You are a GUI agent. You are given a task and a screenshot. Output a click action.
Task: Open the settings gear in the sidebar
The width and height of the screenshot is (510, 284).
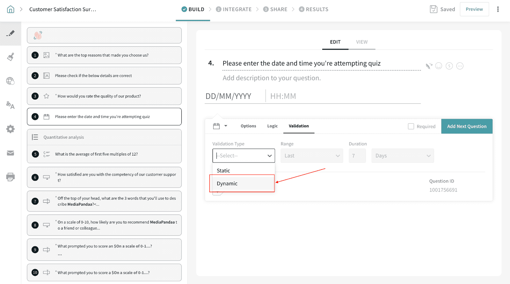click(x=11, y=129)
